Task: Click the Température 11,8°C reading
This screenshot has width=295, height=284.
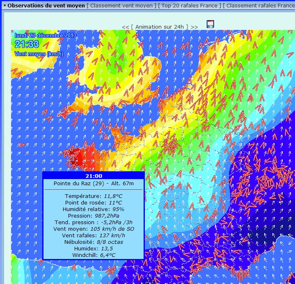Action: point(94,196)
